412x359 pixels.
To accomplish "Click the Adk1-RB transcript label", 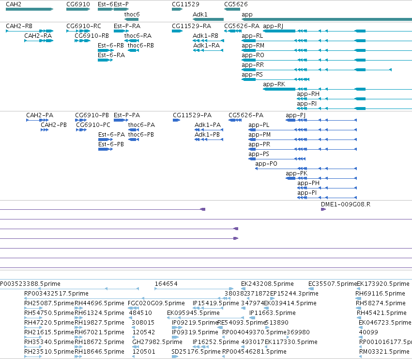I will tap(205, 36).
